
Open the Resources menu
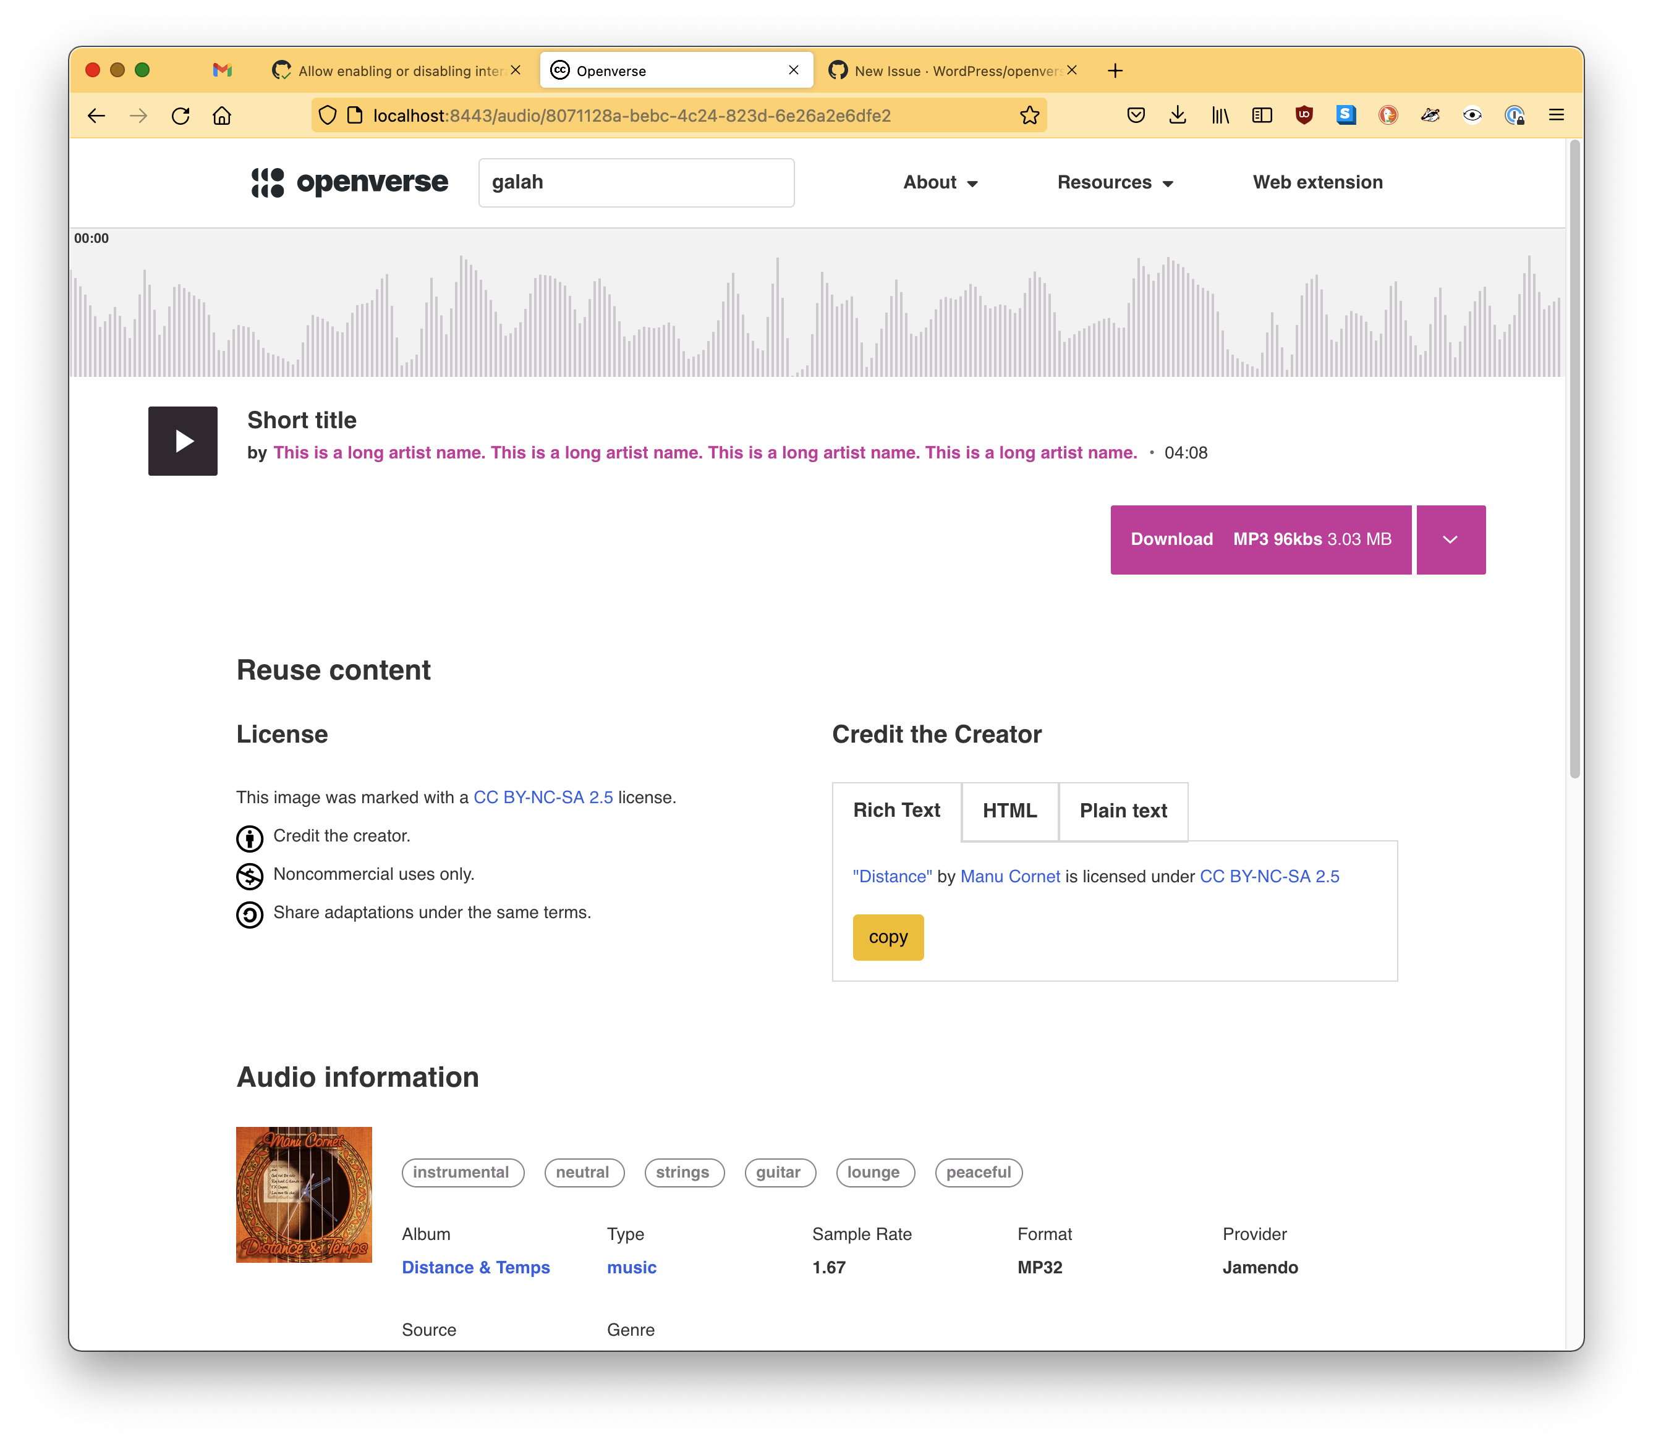point(1115,183)
